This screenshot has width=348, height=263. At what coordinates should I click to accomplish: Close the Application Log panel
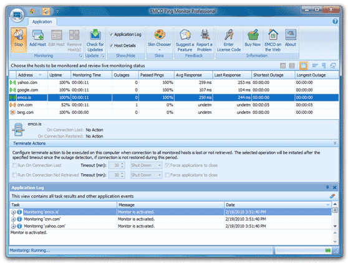pyautogui.click(x=335, y=187)
